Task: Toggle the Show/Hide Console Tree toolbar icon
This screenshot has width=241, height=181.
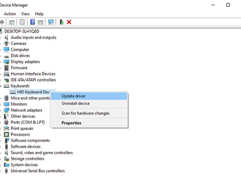Action: 12,22
